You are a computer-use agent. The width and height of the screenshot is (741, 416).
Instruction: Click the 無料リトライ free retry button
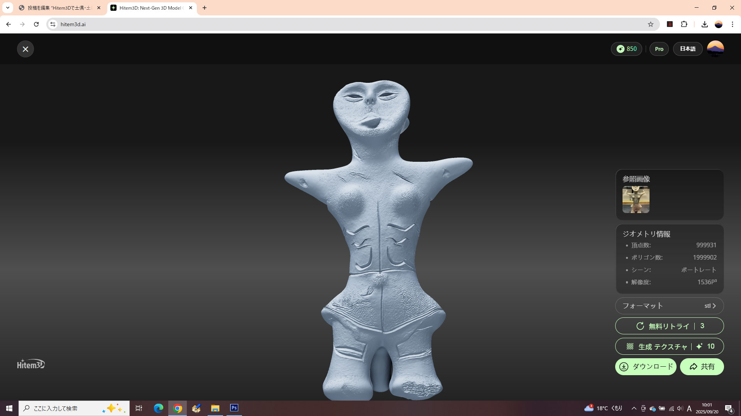point(669,326)
